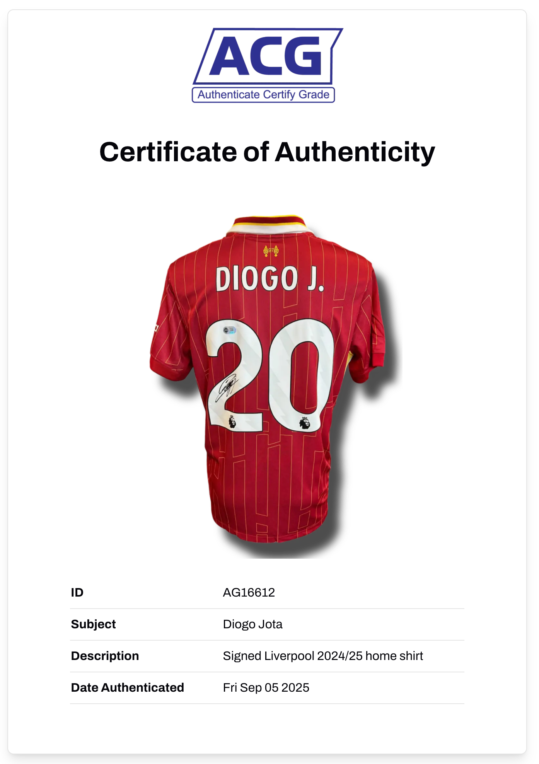This screenshot has height=764, width=539.
Task: Click the Subject label
Action: 93,624
